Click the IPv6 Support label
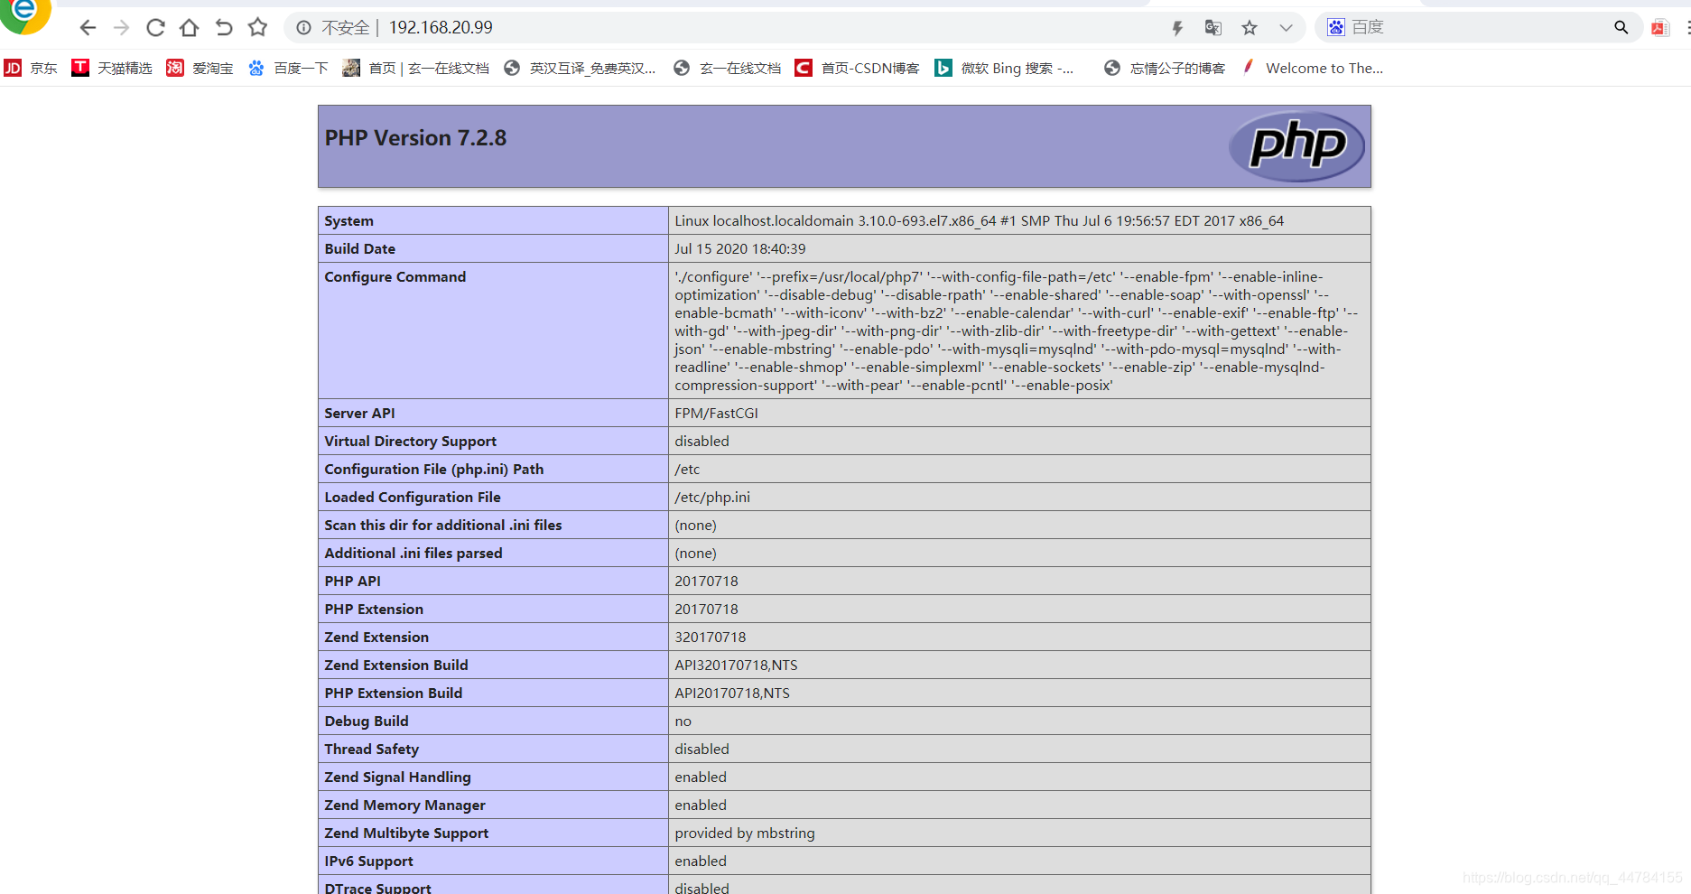1691x894 pixels. 369,861
